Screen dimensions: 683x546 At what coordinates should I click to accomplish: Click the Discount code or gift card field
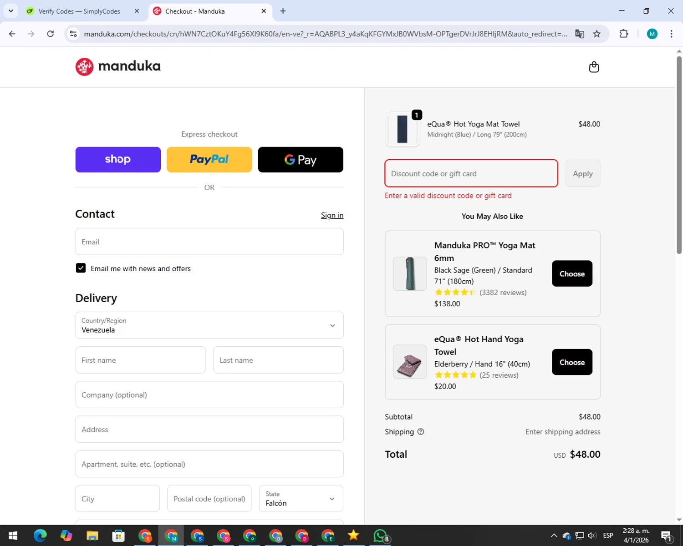(471, 173)
